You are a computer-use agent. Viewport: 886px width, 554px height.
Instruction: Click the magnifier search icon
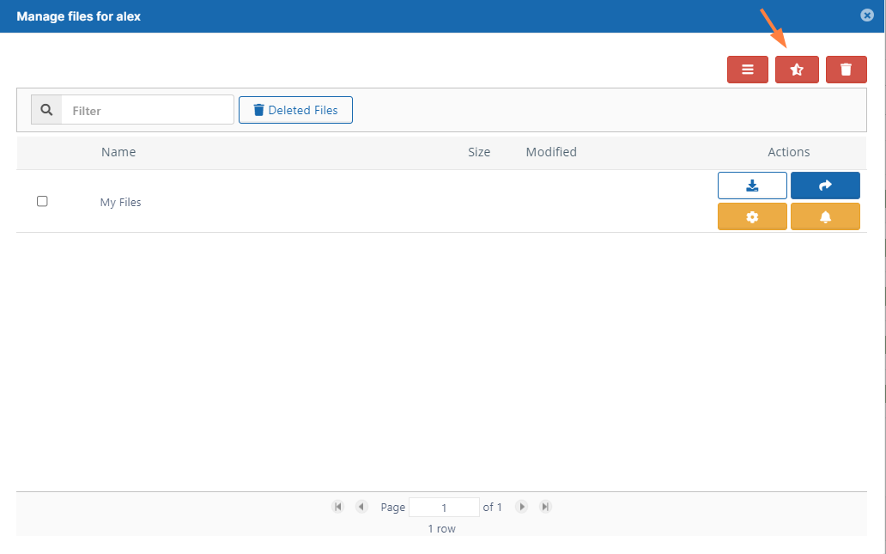pos(46,110)
